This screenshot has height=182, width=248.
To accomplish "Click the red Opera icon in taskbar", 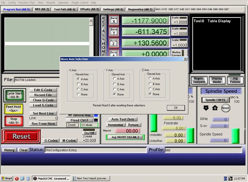I will [17, 178].
